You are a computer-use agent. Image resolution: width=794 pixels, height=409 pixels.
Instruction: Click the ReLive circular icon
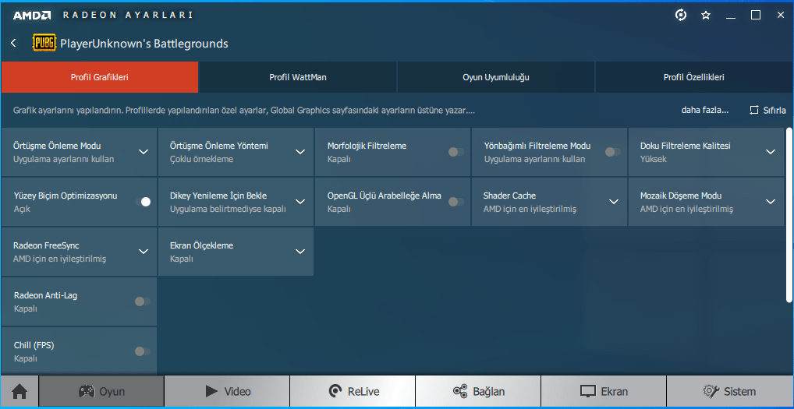tap(335, 391)
